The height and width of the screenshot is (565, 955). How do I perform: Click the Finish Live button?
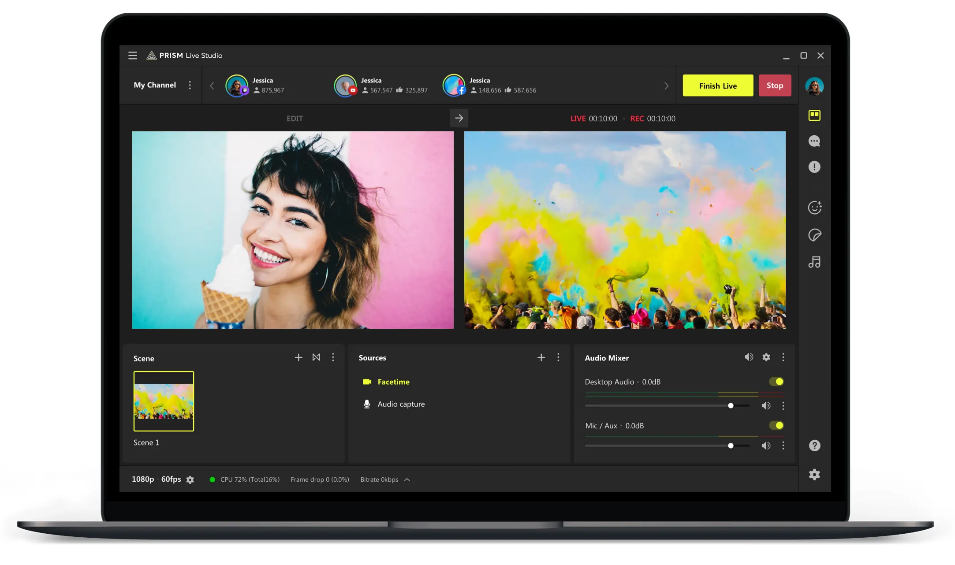point(717,85)
